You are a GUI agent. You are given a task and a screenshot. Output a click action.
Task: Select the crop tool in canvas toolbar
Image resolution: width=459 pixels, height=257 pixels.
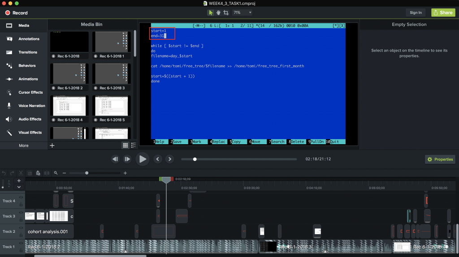(x=226, y=13)
